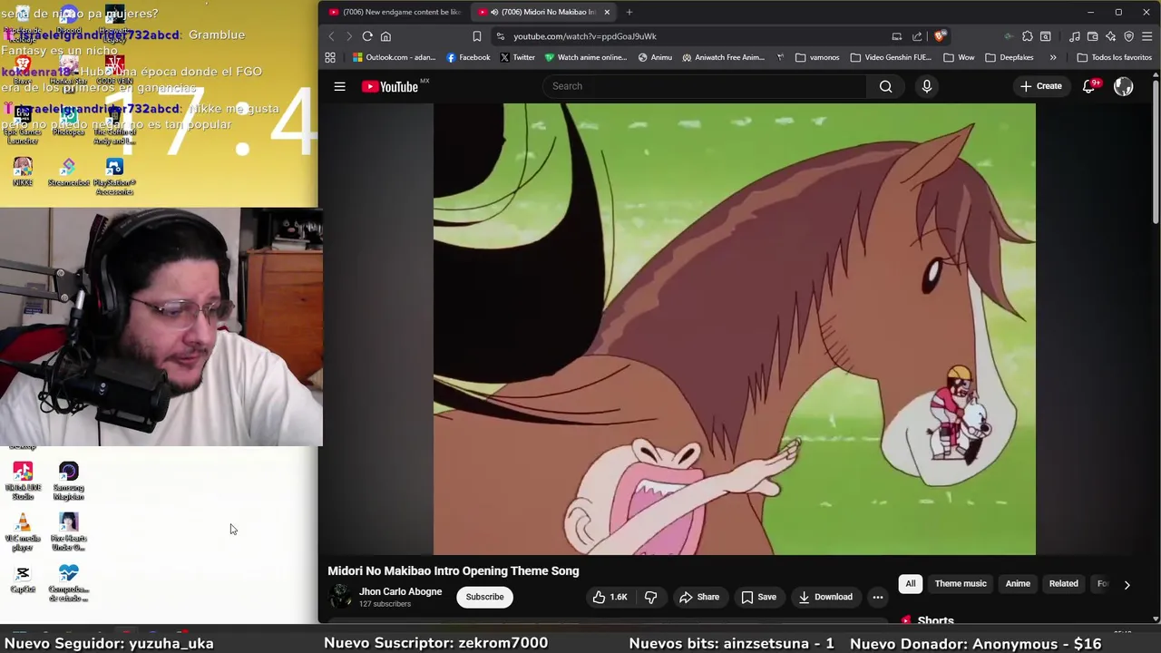This screenshot has height=653, width=1161.
Task: Select the 'Anime' filter chip
Action: tap(1018, 584)
